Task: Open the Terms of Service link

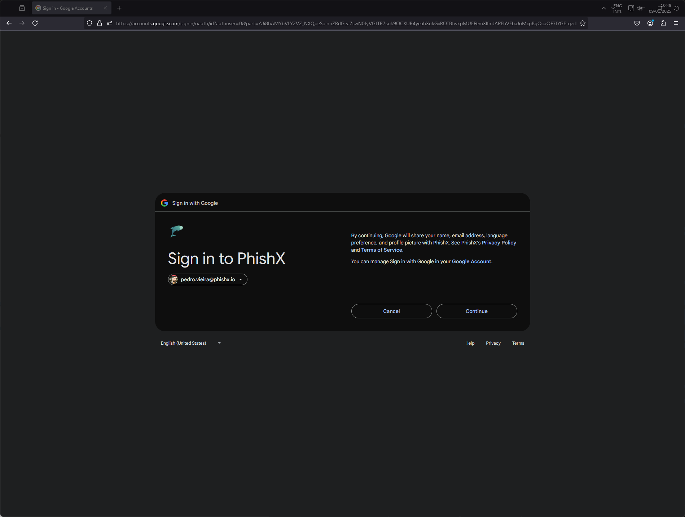Action: [382, 250]
